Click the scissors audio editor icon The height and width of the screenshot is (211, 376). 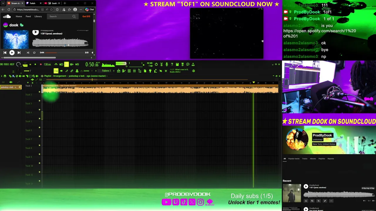click(x=162, y=64)
